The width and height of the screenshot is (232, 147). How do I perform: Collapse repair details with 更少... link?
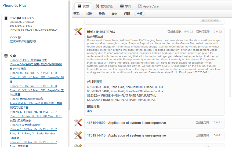click(91, 111)
